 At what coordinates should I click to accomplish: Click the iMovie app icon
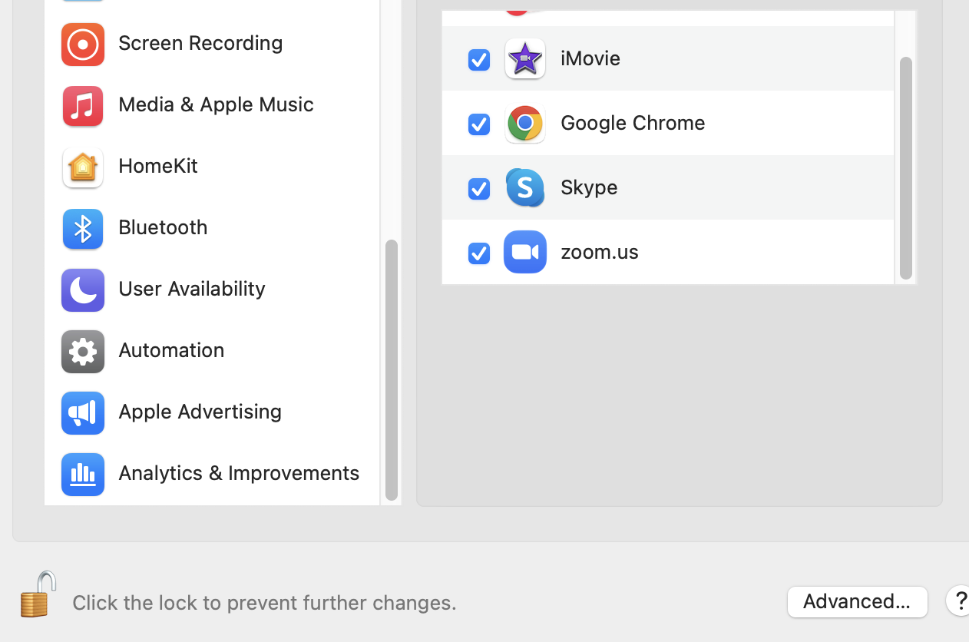pyautogui.click(x=525, y=58)
